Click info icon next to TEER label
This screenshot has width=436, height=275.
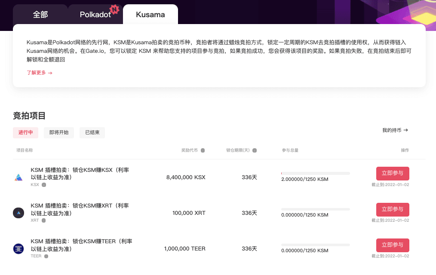[x=46, y=256]
